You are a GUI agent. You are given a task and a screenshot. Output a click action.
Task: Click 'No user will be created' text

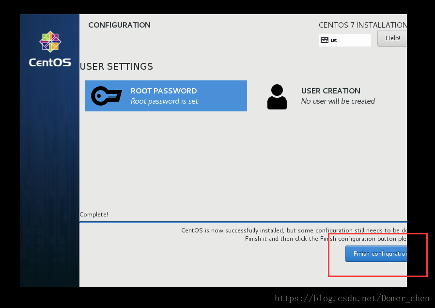(338, 101)
